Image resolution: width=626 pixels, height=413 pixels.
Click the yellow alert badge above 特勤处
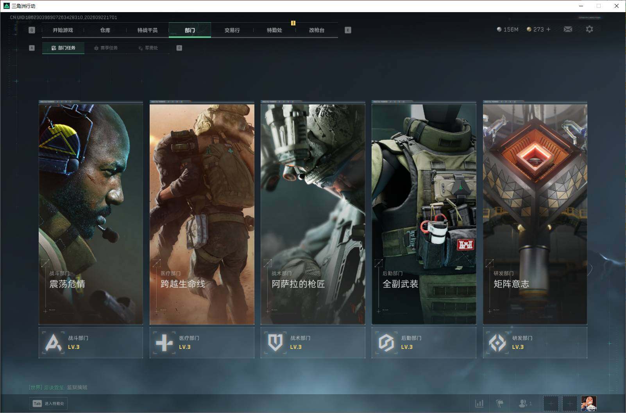tap(293, 23)
